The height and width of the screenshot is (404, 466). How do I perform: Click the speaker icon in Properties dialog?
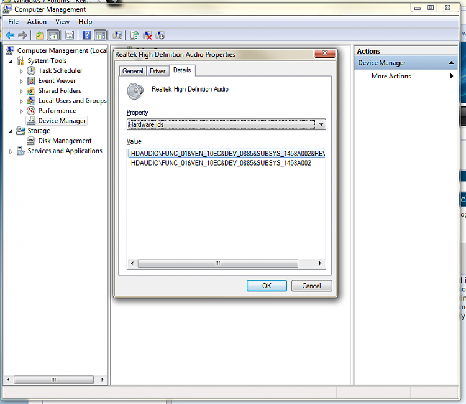(135, 92)
